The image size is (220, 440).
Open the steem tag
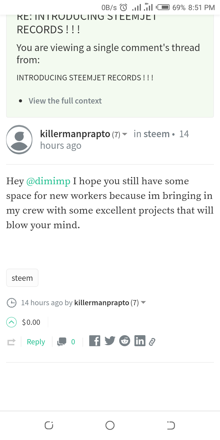(x=22, y=278)
